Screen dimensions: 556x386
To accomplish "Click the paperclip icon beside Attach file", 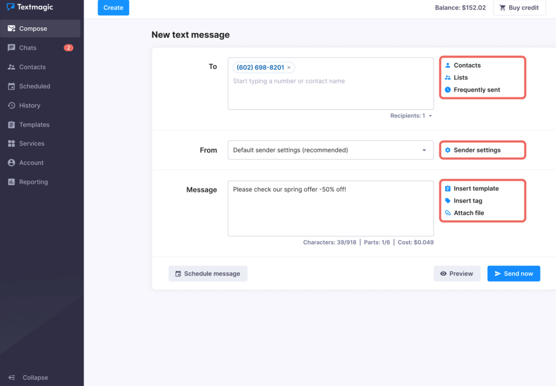I will coord(448,213).
